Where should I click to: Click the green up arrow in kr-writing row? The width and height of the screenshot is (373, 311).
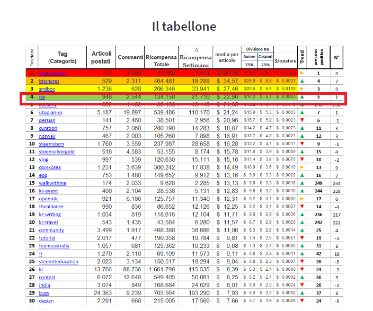[302, 215]
